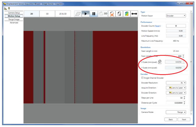Click the horizontal double-arrow fit icon
Viewport: 196px width, 127px height.
pos(134,14)
